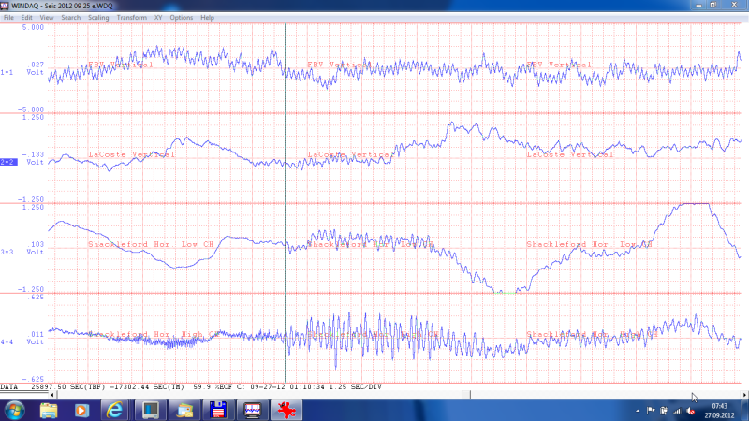This screenshot has width=749, height=421.
Task: Open the folder with pictures taskbar icon
Action: 184,411
